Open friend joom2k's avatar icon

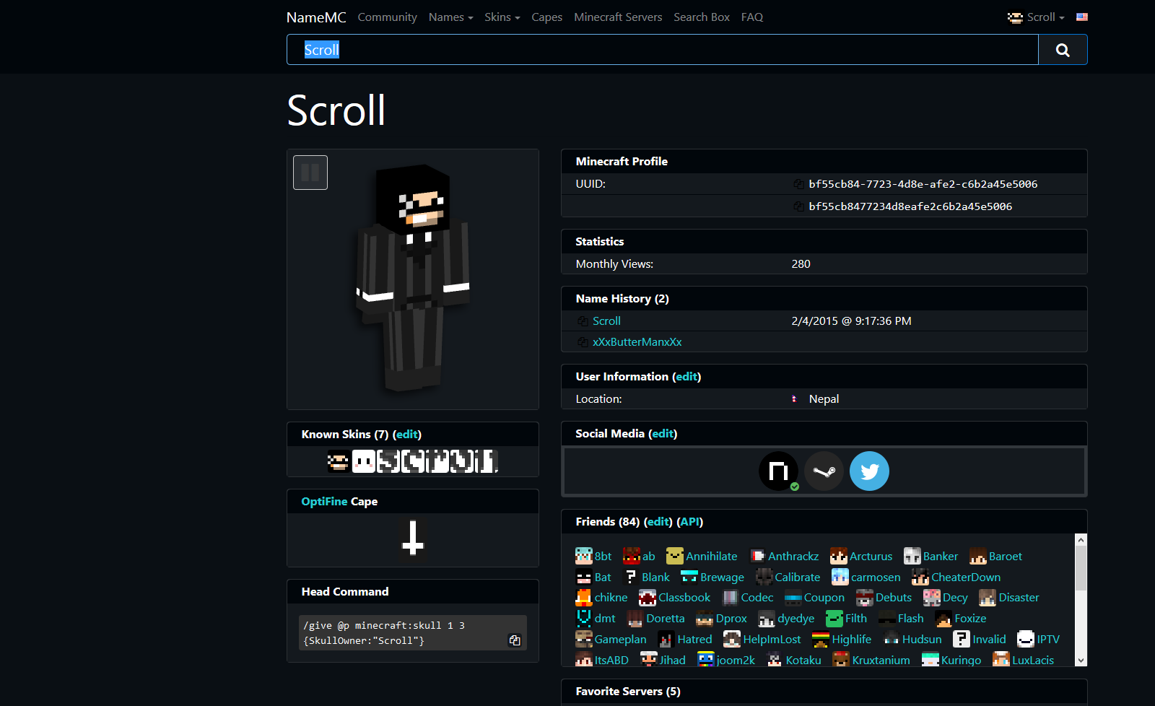706,660
